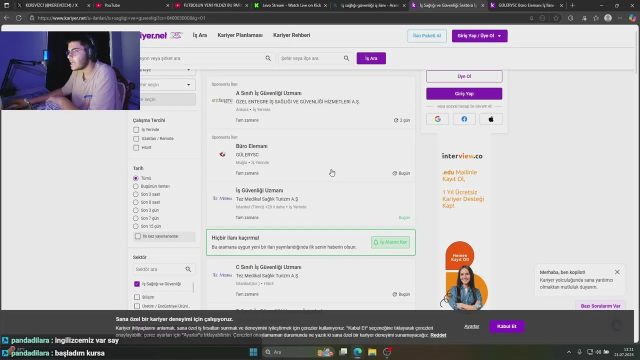Open Edge Copilot icon in toolbar
The width and height of the screenshot is (640, 360).
point(632,18)
